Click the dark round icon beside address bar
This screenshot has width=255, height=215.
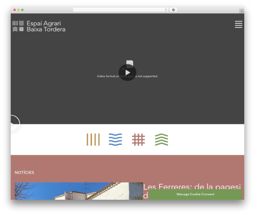pos(173,10)
